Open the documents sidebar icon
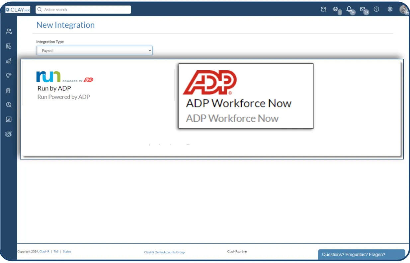Screen dimensions: 410x263 (9, 90)
